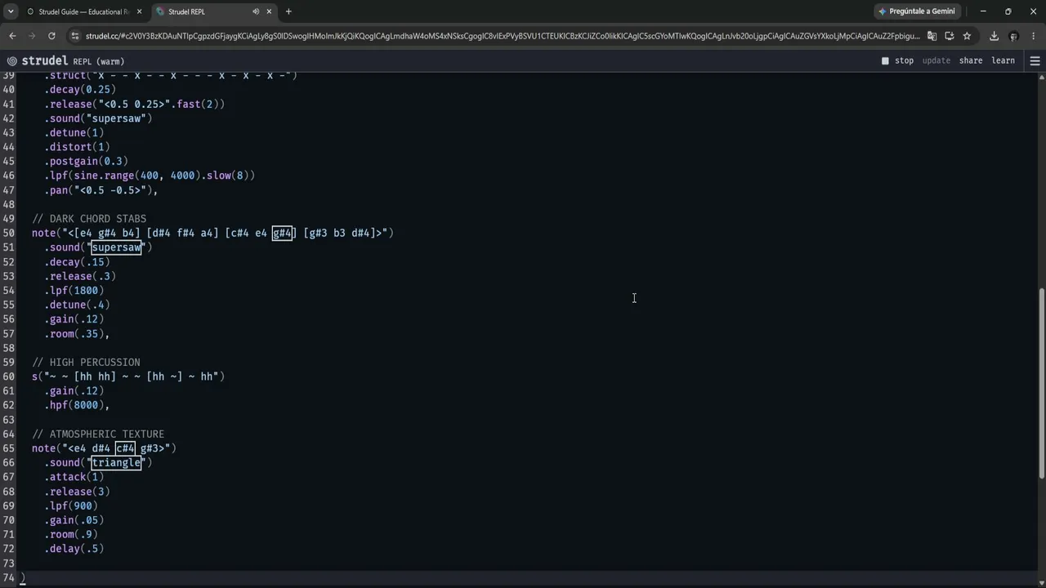Install the Strudel app icon
1046x588 pixels.
pos(949,36)
